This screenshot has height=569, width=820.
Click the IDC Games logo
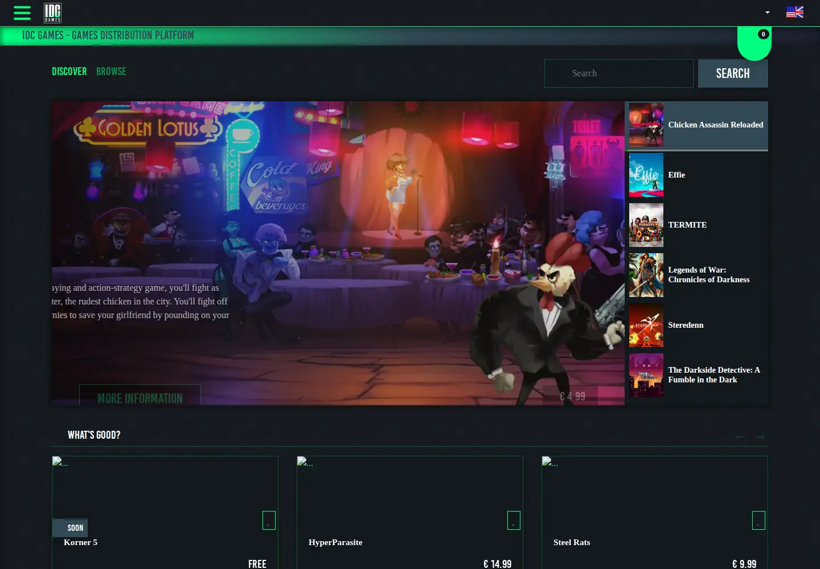coord(52,13)
